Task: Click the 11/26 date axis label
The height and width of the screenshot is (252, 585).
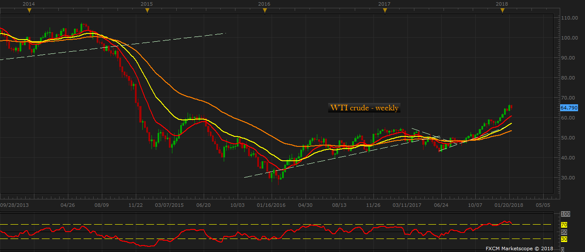Action: [x=373, y=205]
